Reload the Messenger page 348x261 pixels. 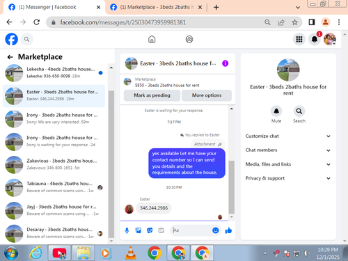tap(36, 22)
